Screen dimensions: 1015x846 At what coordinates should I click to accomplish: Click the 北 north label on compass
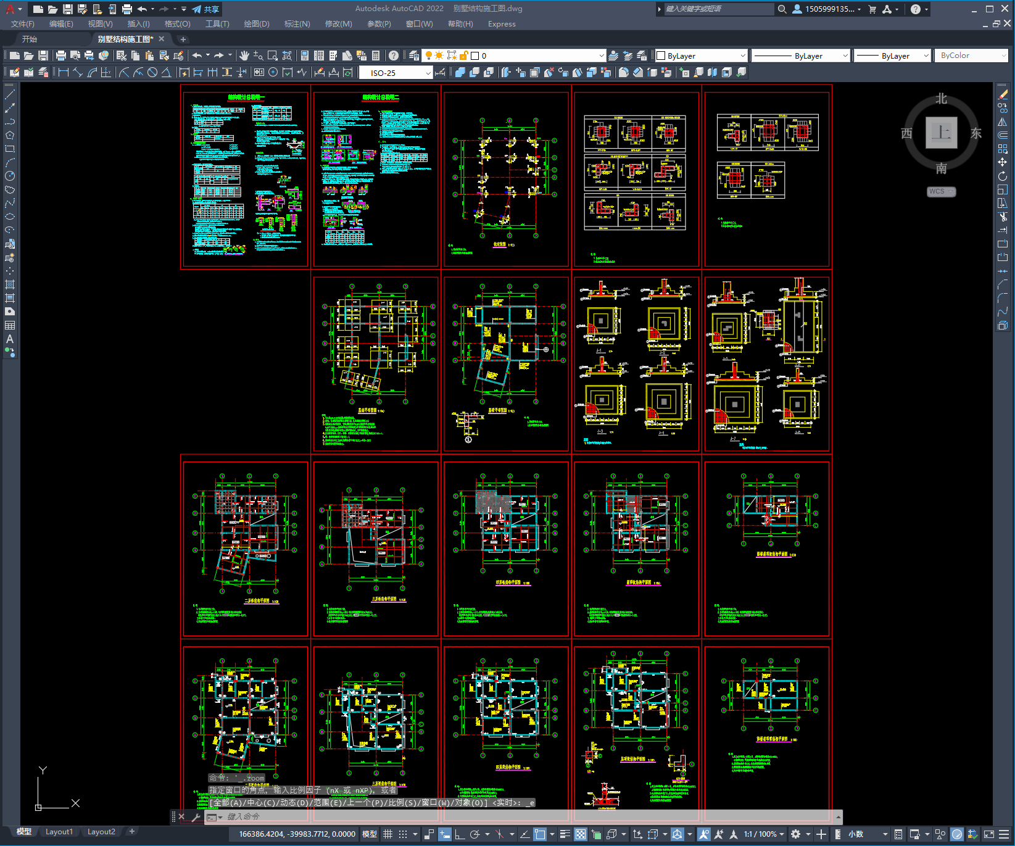click(x=941, y=99)
